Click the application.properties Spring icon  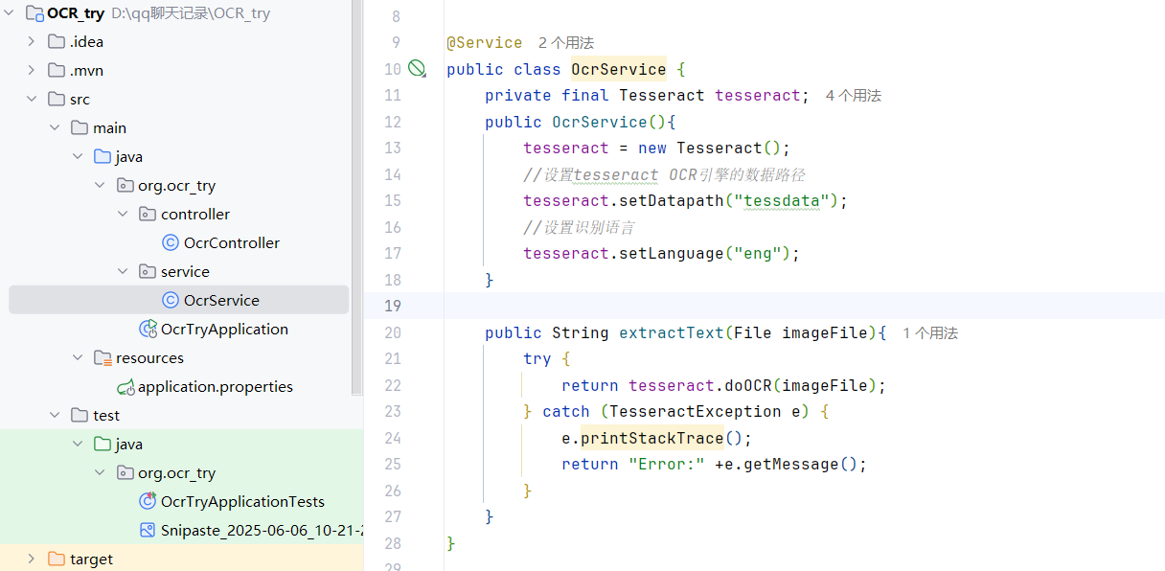point(126,386)
